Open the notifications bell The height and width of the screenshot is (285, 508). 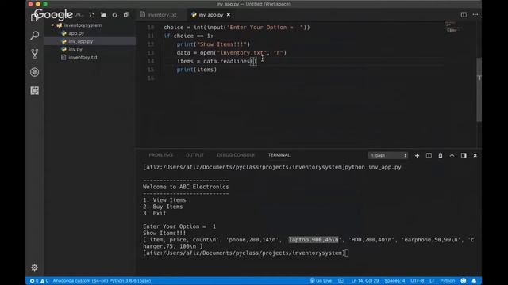pyautogui.click(x=475, y=281)
